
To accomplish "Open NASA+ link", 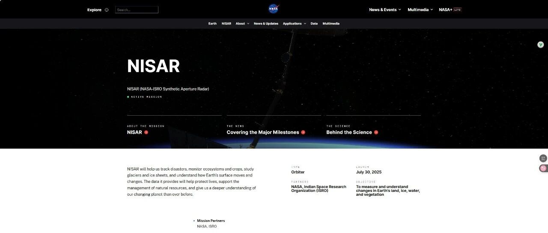I will click(446, 9).
